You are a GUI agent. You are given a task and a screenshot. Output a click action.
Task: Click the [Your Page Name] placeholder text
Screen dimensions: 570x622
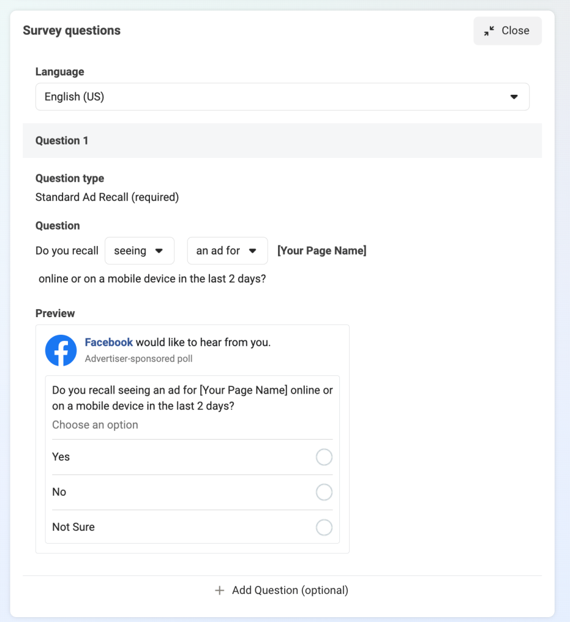322,251
